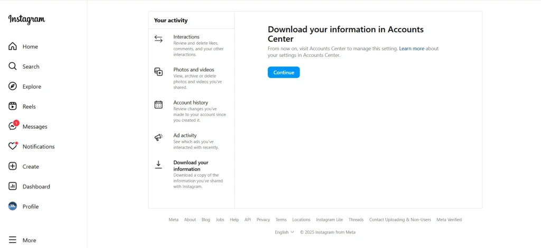The height and width of the screenshot is (248, 541).
Task: Click the Your activity heading
Action: pyautogui.click(x=171, y=21)
